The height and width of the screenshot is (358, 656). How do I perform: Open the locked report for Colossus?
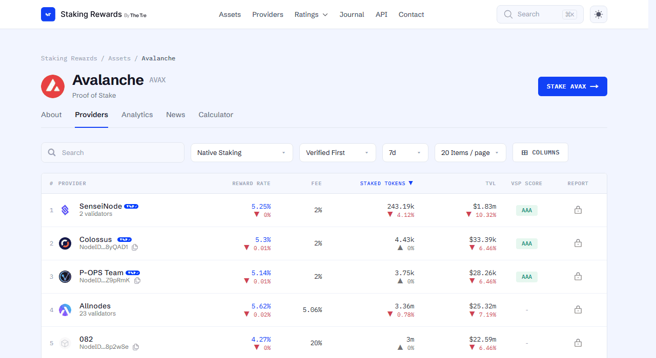578,243
